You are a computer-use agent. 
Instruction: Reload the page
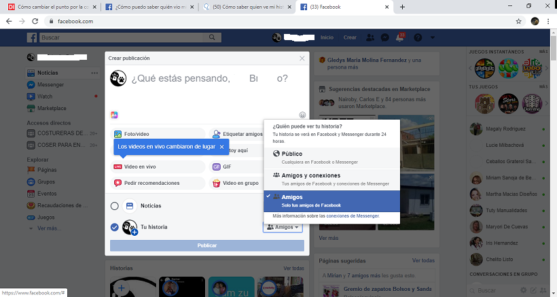coord(35,21)
